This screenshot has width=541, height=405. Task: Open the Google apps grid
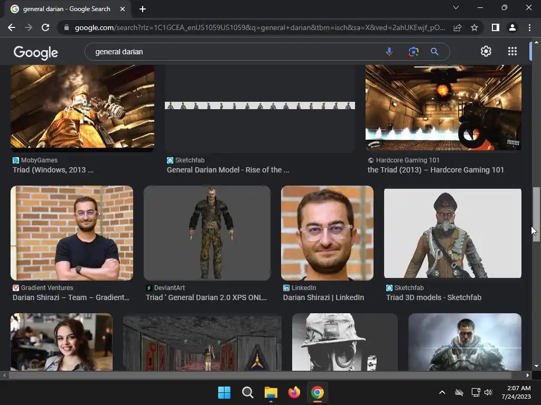pos(512,51)
